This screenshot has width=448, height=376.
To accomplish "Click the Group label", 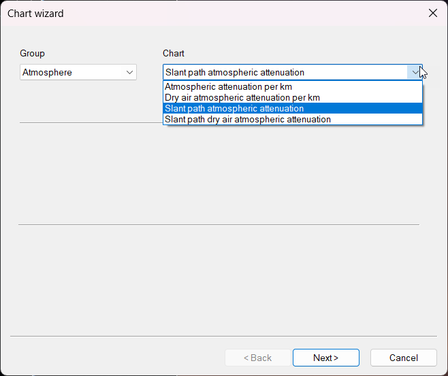I will (x=32, y=53).
